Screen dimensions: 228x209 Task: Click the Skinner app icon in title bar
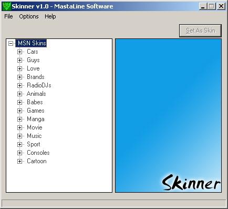point(6,6)
